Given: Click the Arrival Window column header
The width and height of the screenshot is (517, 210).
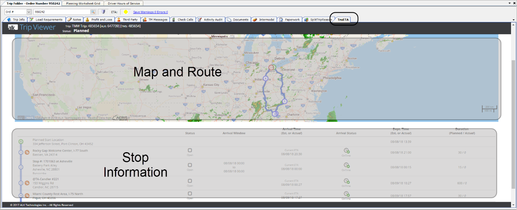Looking at the screenshot, I should pyautogui.click(x=234, y=133).
